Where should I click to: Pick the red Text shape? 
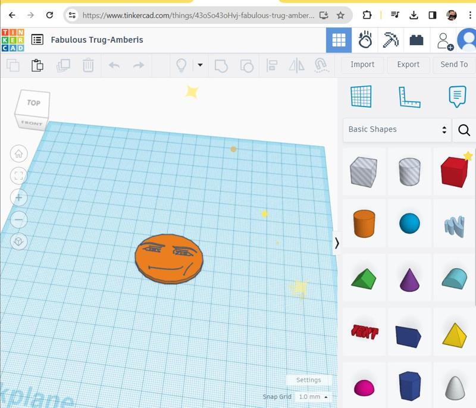[x=364, y=331]
